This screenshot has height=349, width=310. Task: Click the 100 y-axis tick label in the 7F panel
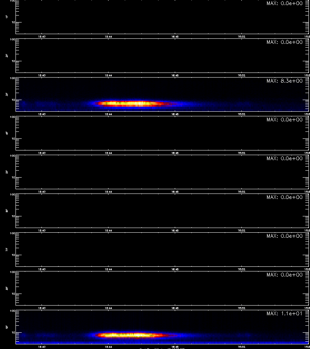click(13, 233)
